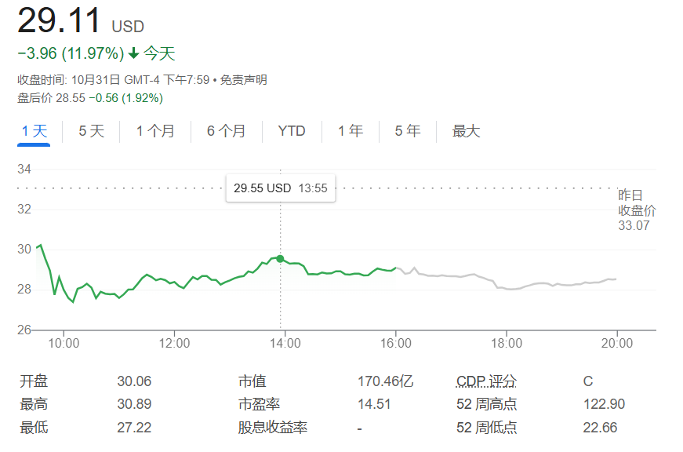Open the 免责声明 disclaimer link
683x452 pixels.
pyautogui.click(x=243, y=80)
